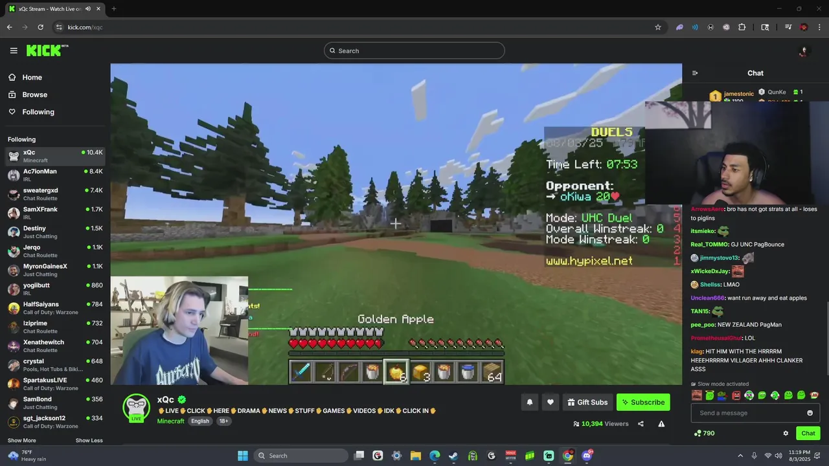Open sweatergxd's channel from sidebar
Viewport: 829px width, 466px height.
click(55, 194)
